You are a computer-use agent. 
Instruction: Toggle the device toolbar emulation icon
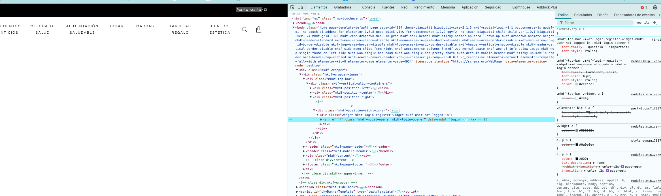(x=301, y=7)
